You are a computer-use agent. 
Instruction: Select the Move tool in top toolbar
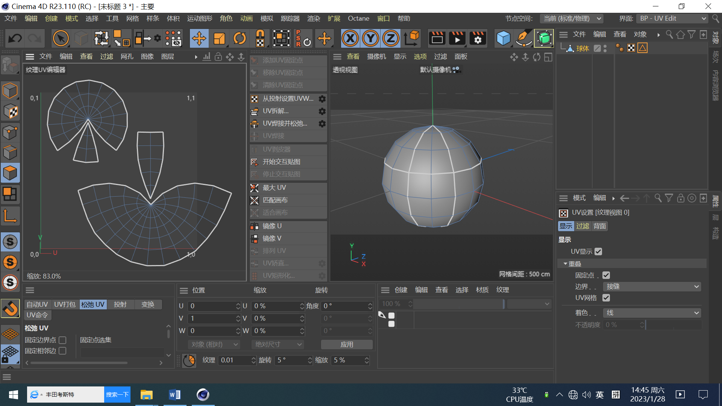199,38
